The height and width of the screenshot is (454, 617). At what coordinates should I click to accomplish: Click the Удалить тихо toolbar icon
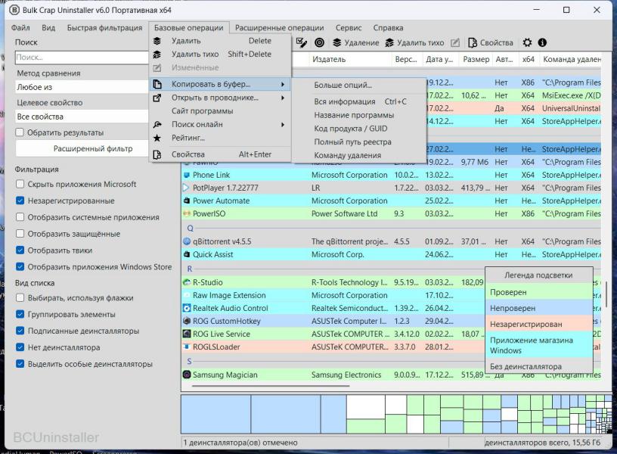coord(390,42)
